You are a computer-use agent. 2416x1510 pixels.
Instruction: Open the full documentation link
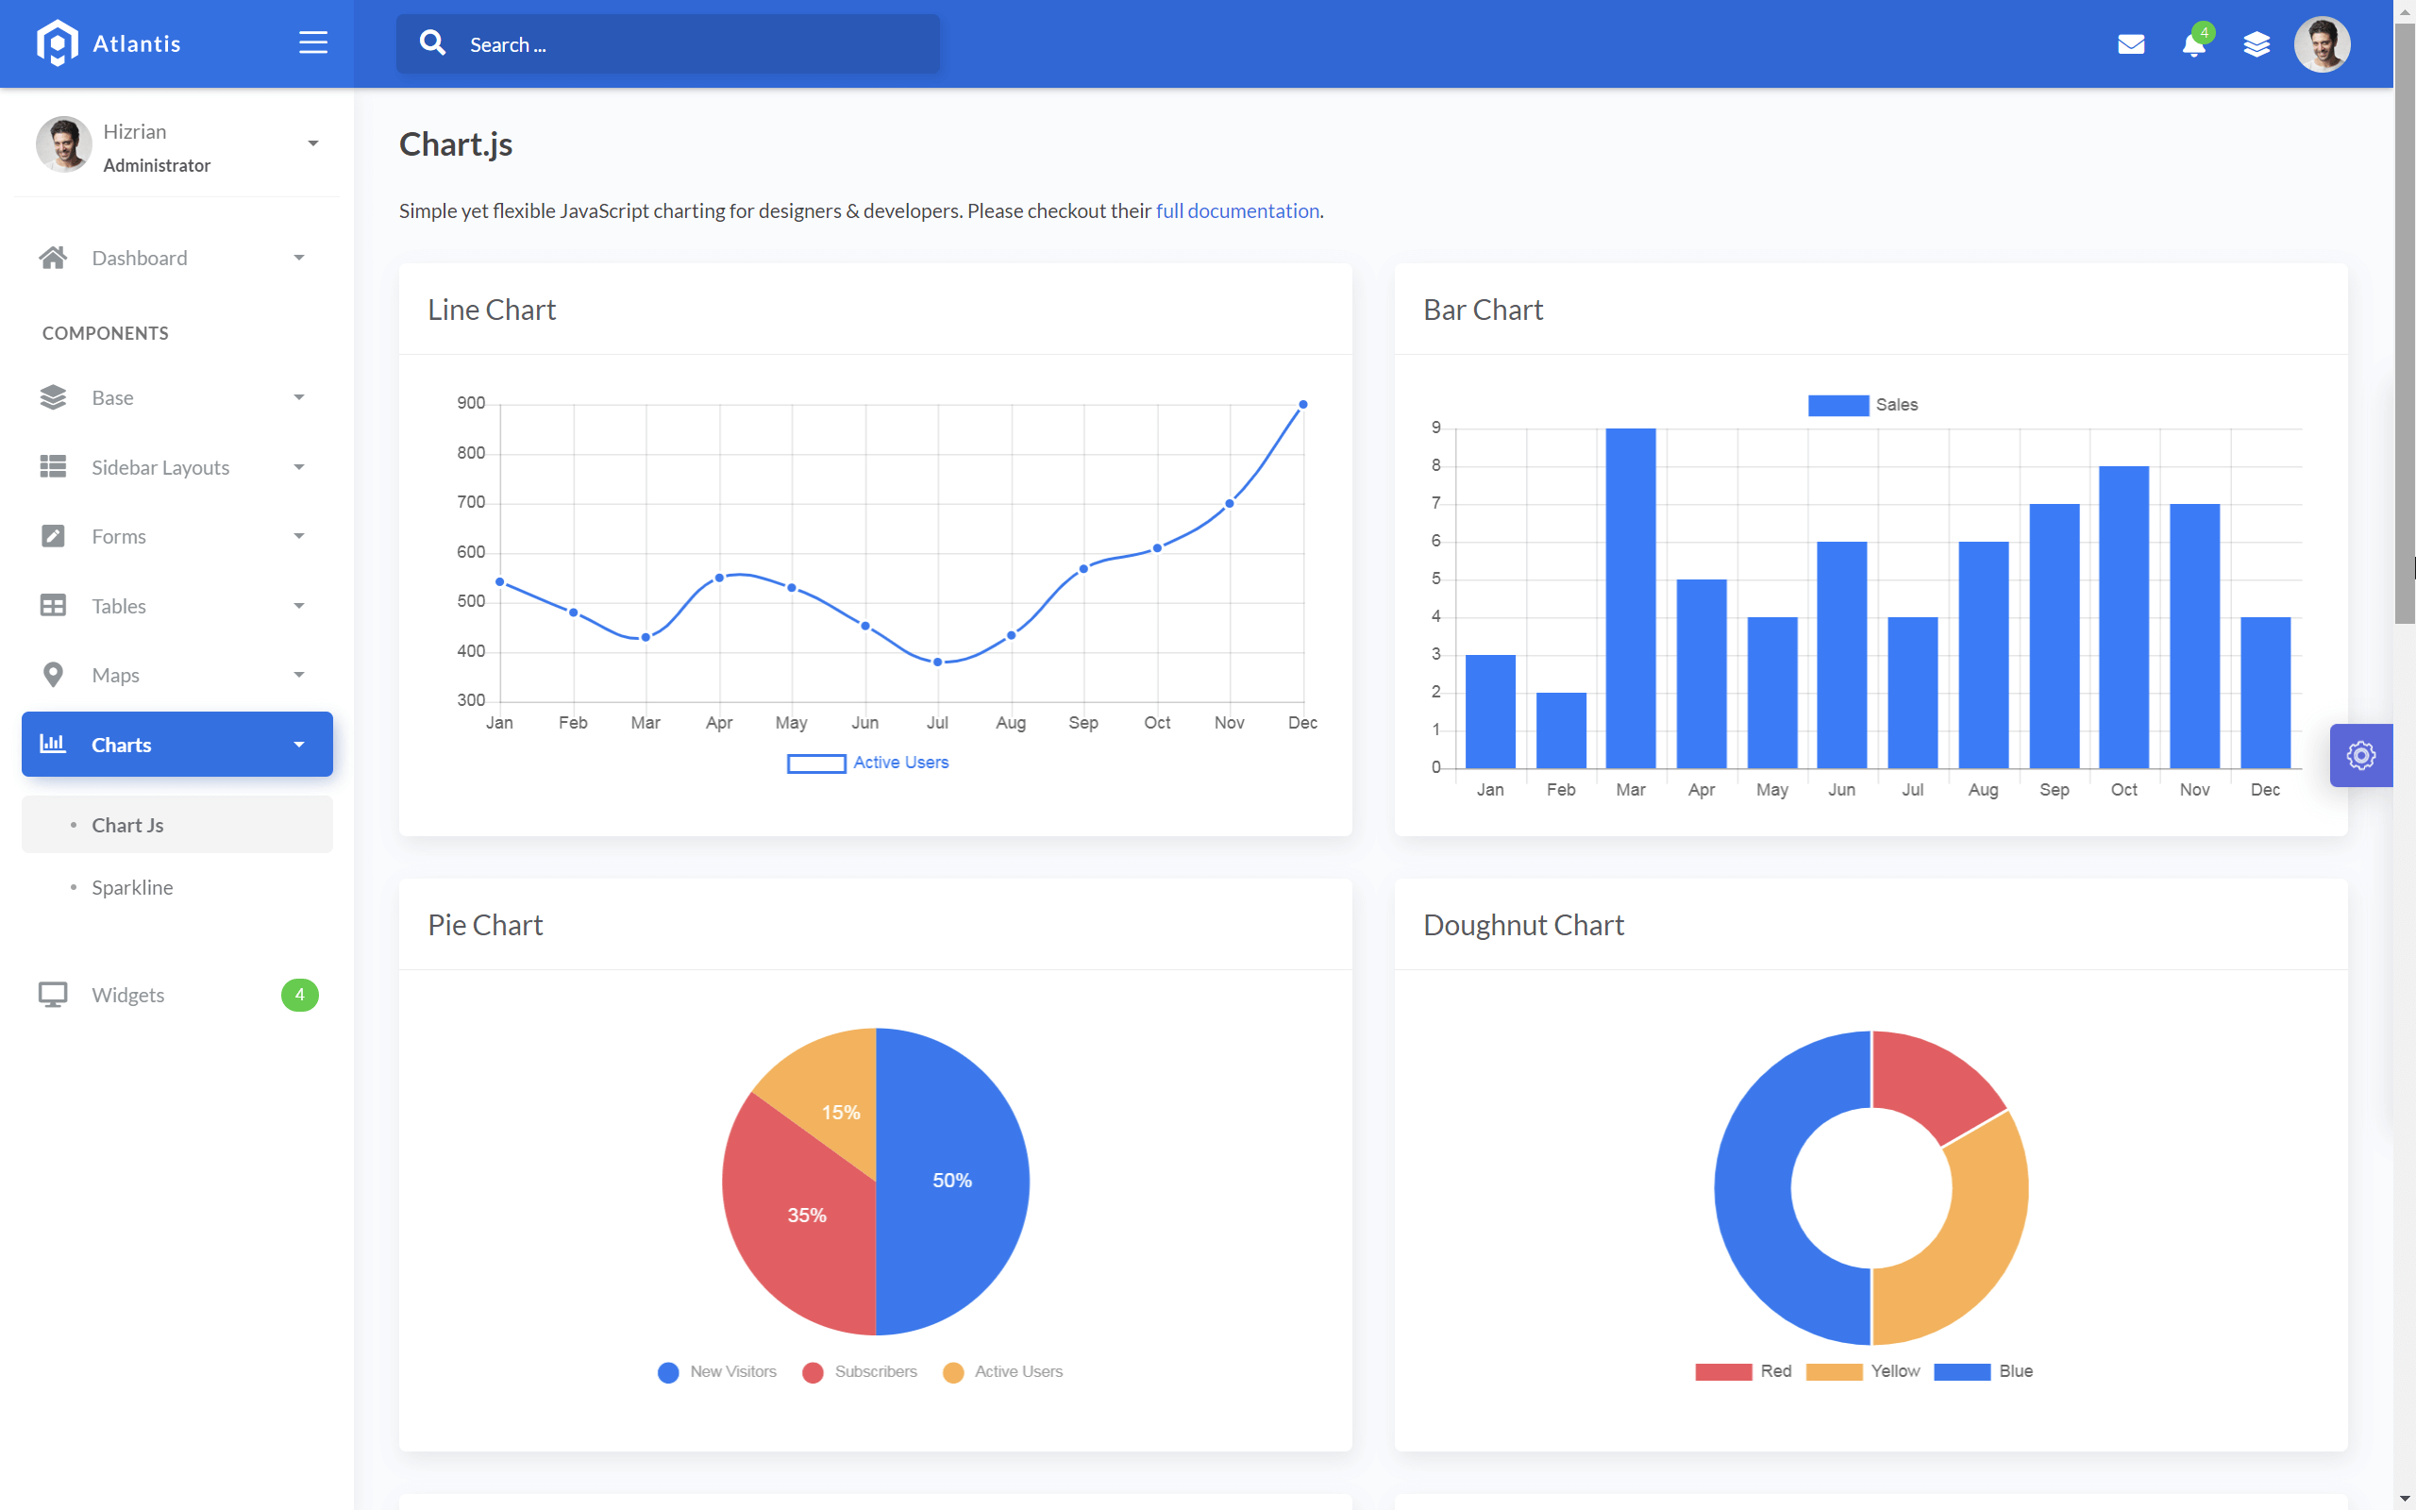coord(1237,210)
